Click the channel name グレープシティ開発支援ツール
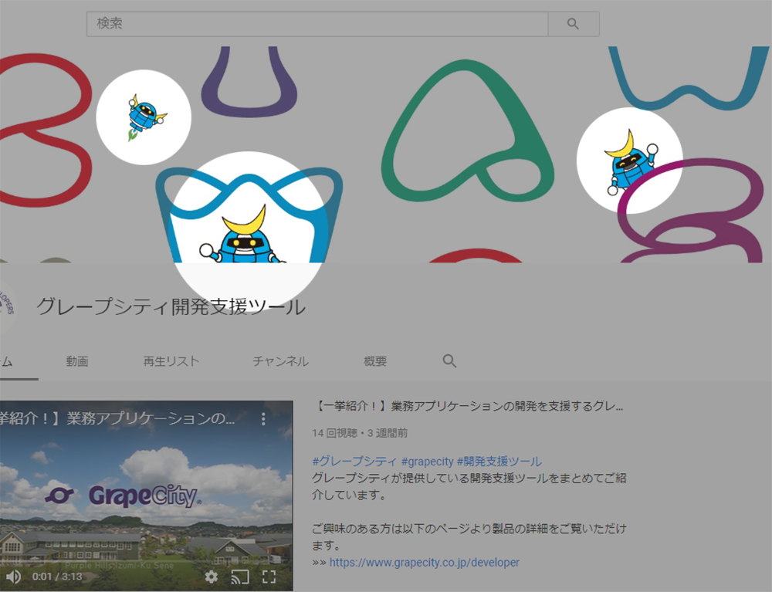 [171, 306]
